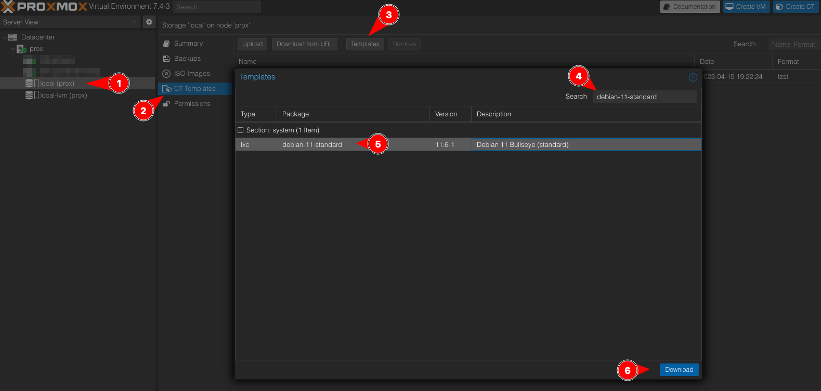Select the debian-11-standard row
The width and height of the screenshot is (821, 391).
click(x=468, y=144)
